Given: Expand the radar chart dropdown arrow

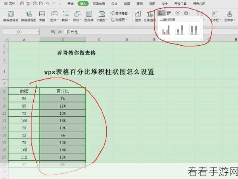Looking at the screenshot, I should coord(190,13).
